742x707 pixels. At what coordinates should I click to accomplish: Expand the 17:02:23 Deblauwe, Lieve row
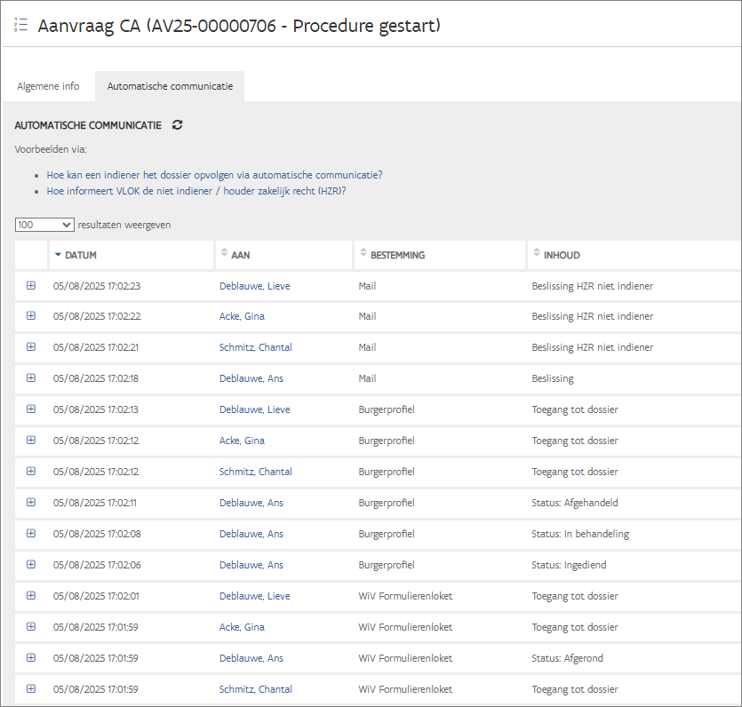click(31, 285)
